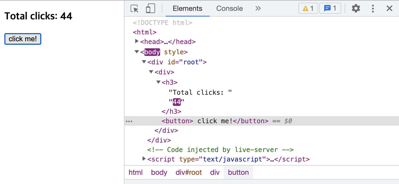The width and height of the screenshot is (399, 184).
Task: Click 'button' in the breadcrumb bar
Action: pos(238,172)
